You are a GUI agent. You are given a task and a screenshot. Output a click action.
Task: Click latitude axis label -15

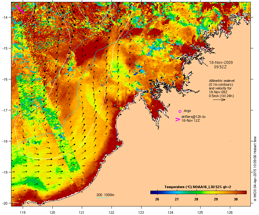pos(4,48)
